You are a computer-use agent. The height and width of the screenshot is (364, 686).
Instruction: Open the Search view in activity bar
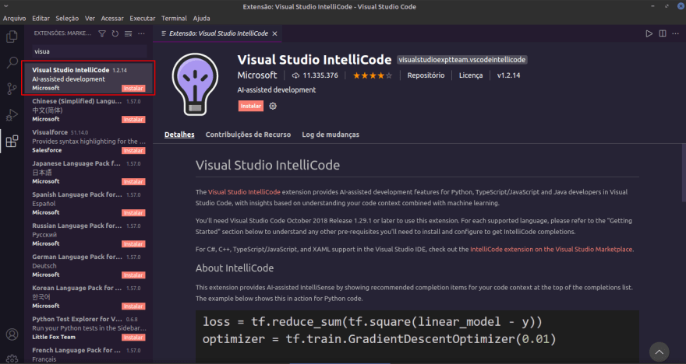coord(12,62)
